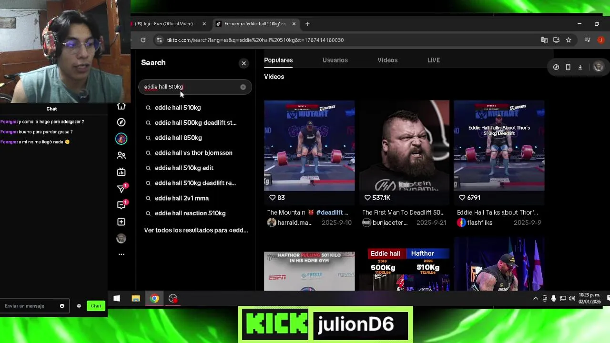Install app icon in address bar
The width and height of the screenshot is (610, 343).
(x=556, y=40)
